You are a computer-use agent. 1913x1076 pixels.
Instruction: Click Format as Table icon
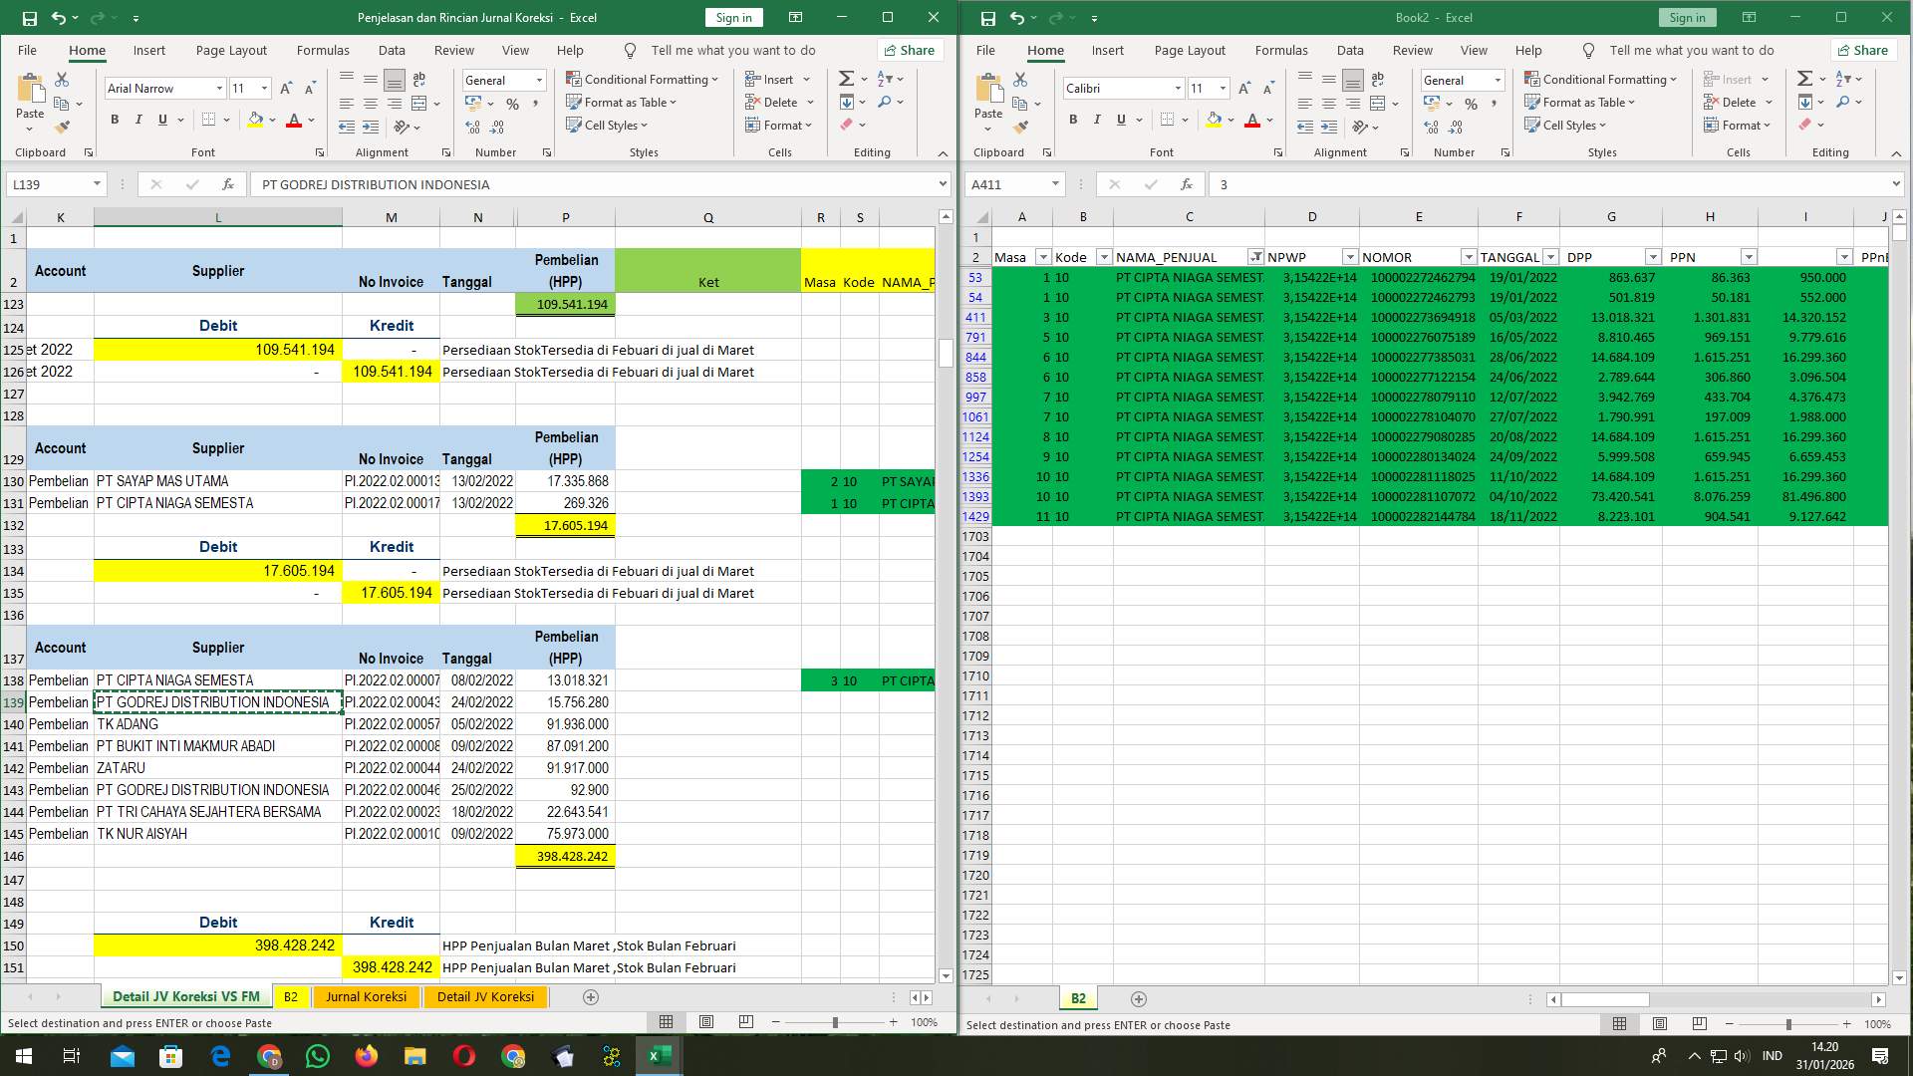576,103
